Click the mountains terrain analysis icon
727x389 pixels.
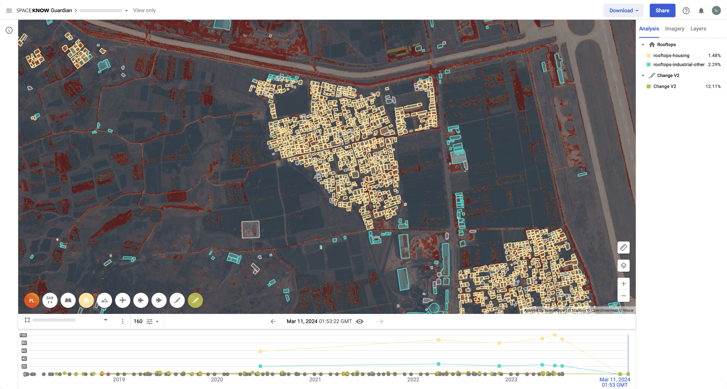coord(105,300)
